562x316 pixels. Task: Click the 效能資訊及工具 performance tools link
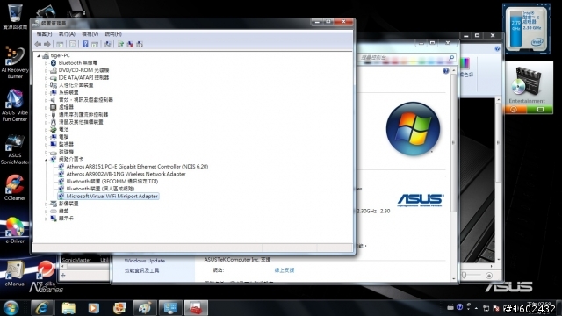point(141,271)
